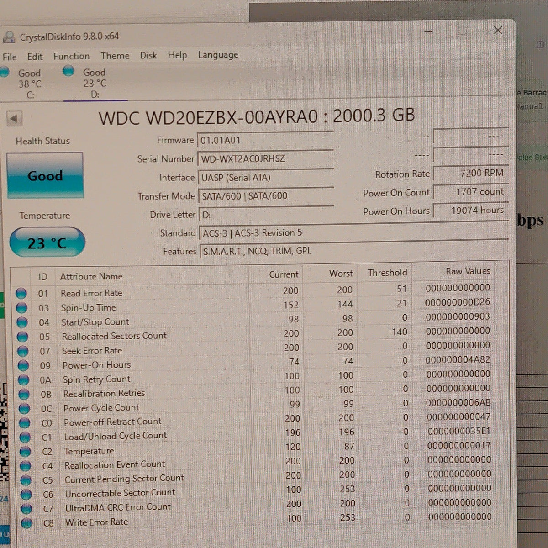Screen dimensions: 548x548
Task: Open the Disk menu
Action: (x=148, y=55)
